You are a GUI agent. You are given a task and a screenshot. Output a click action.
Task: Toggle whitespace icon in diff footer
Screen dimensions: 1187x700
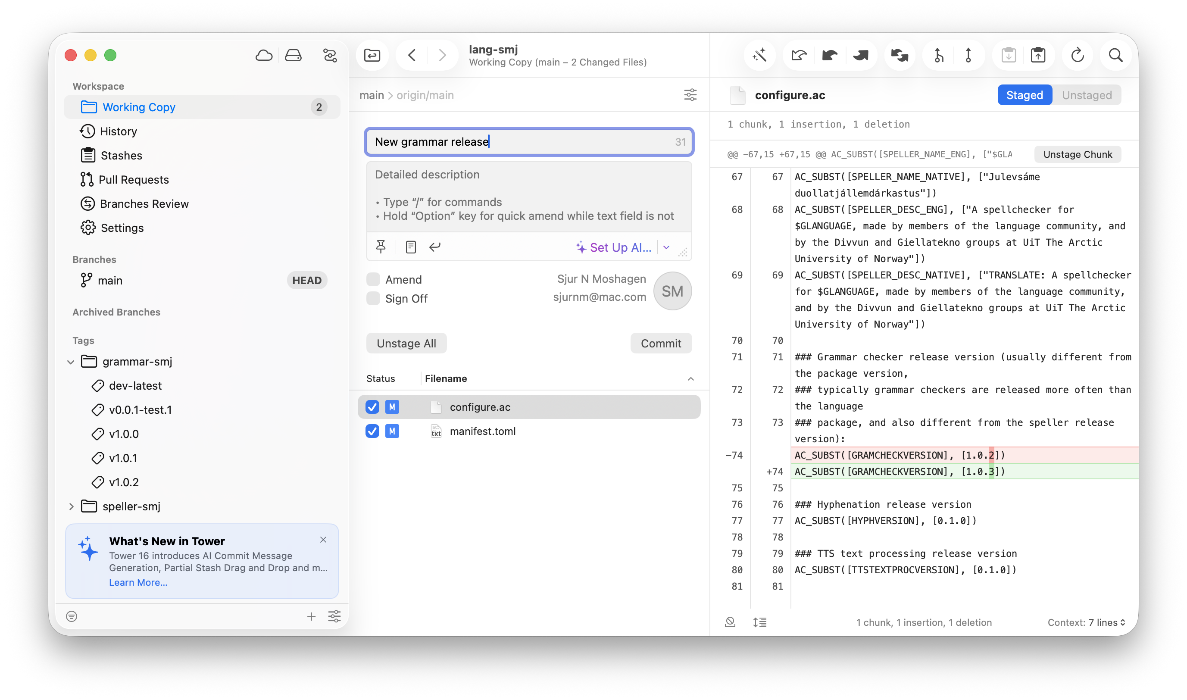(x=730, y=623)
